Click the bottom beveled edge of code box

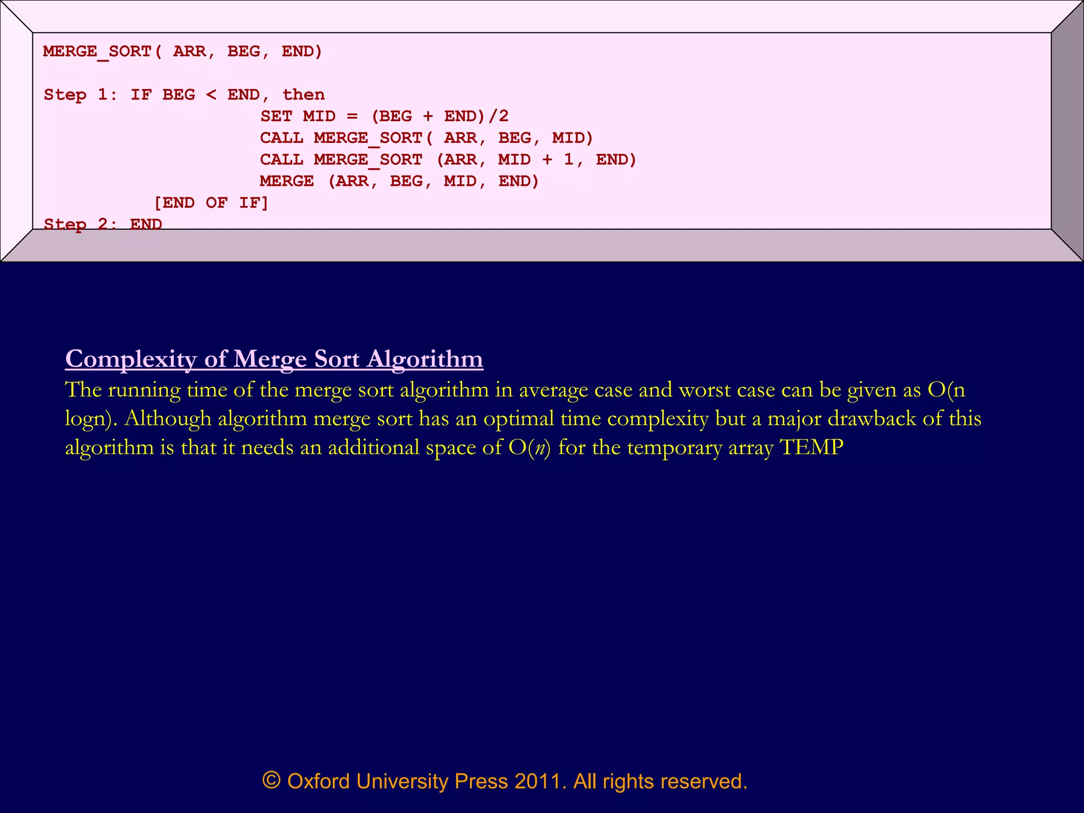(542, 246)
